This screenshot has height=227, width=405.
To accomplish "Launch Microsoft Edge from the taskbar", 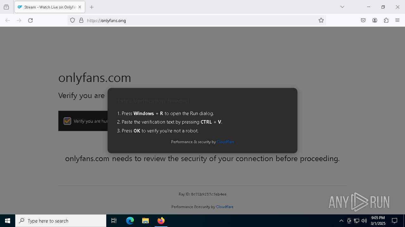I will pos(130,221).
